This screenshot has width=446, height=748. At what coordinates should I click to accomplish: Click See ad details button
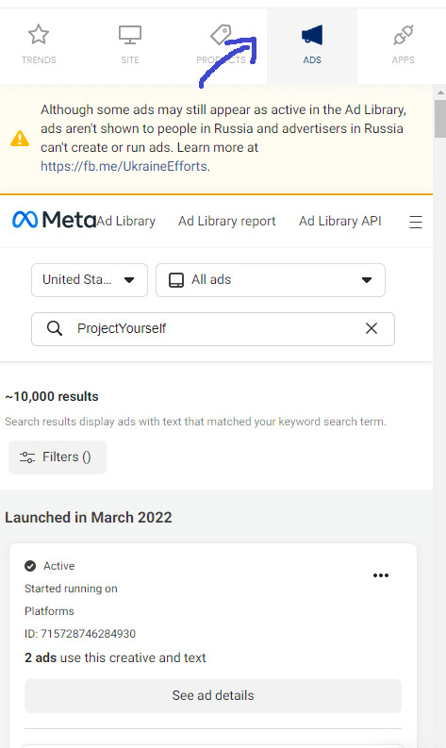coord(213,695)
